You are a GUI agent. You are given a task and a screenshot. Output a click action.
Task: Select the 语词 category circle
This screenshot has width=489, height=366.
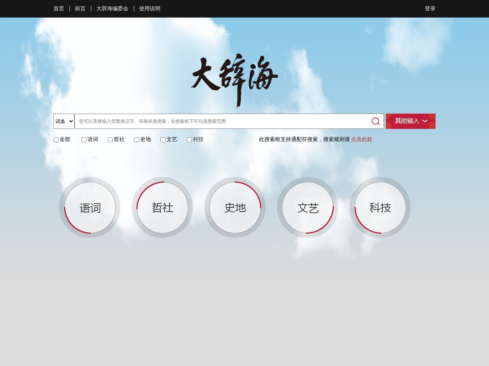[90, 208]
